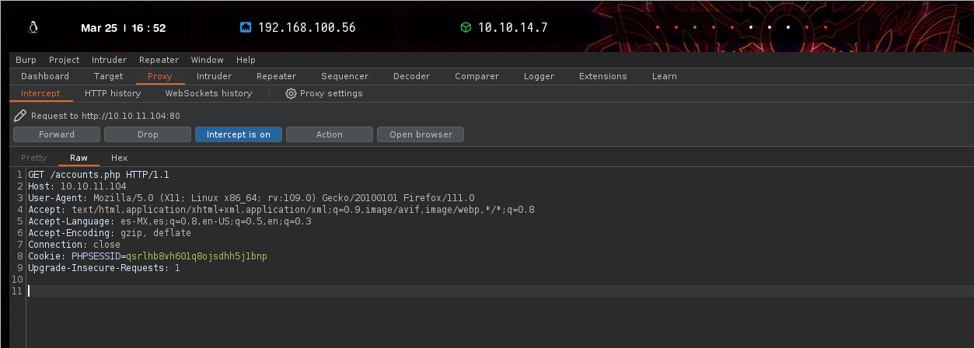Click the network icon beside 192.168.100.56
Screen dimensions: 974x348
tap(246, 28)
